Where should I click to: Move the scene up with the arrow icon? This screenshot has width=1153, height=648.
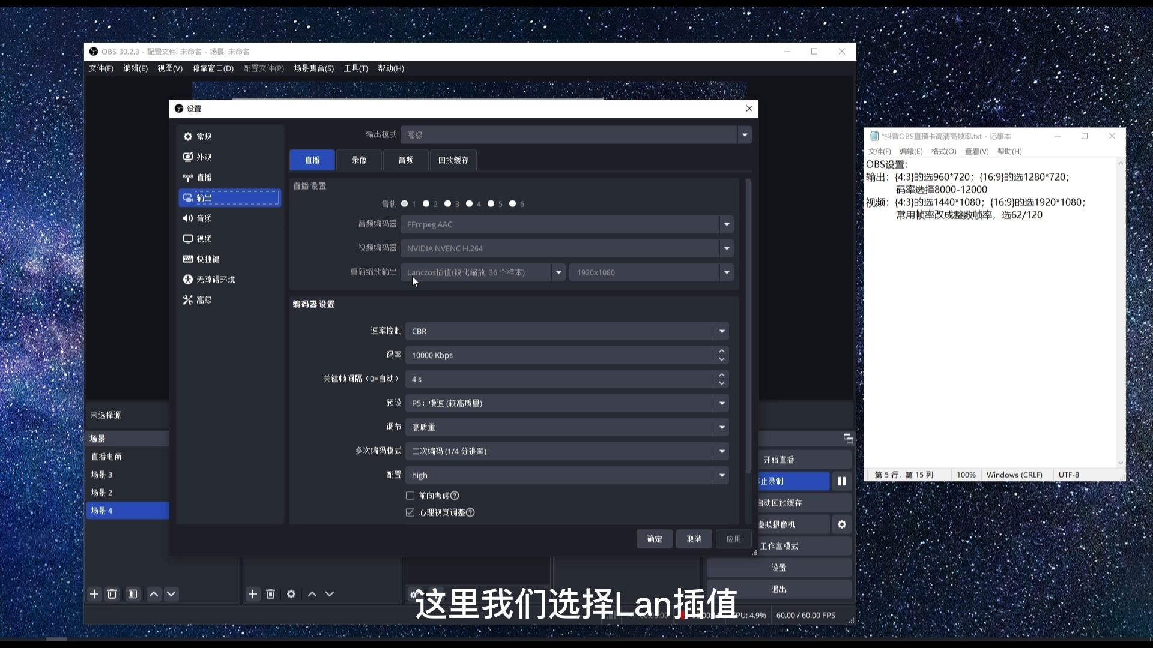[154, 594]
